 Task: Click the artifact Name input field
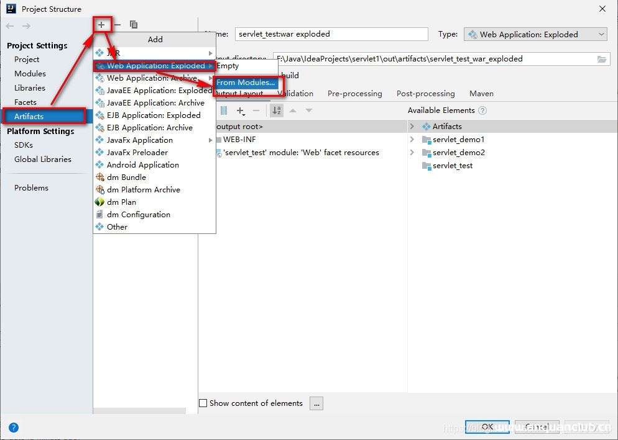[331, 35]
